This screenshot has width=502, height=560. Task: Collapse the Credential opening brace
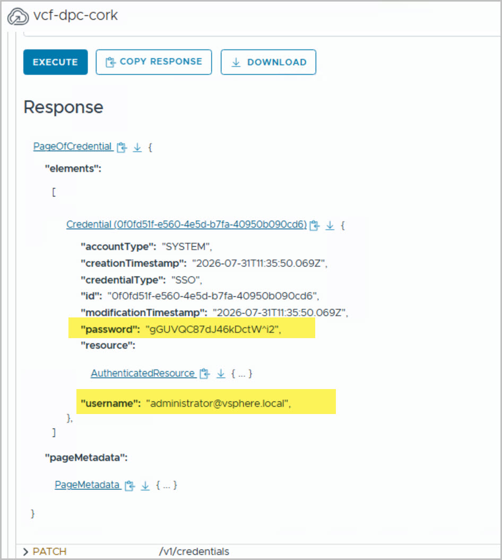(x=343, y=226)
